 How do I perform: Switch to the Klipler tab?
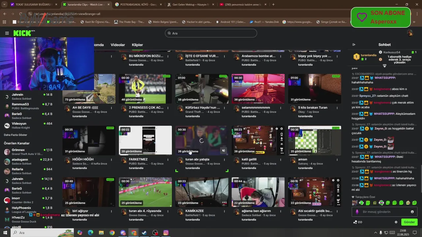pos(137,45)
